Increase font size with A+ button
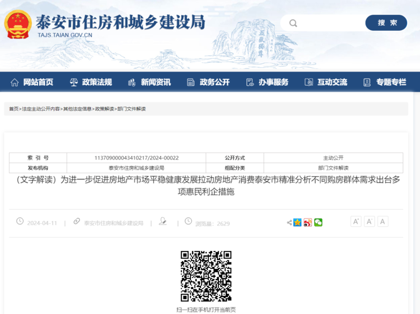420x314 pixels. (356, 221)
